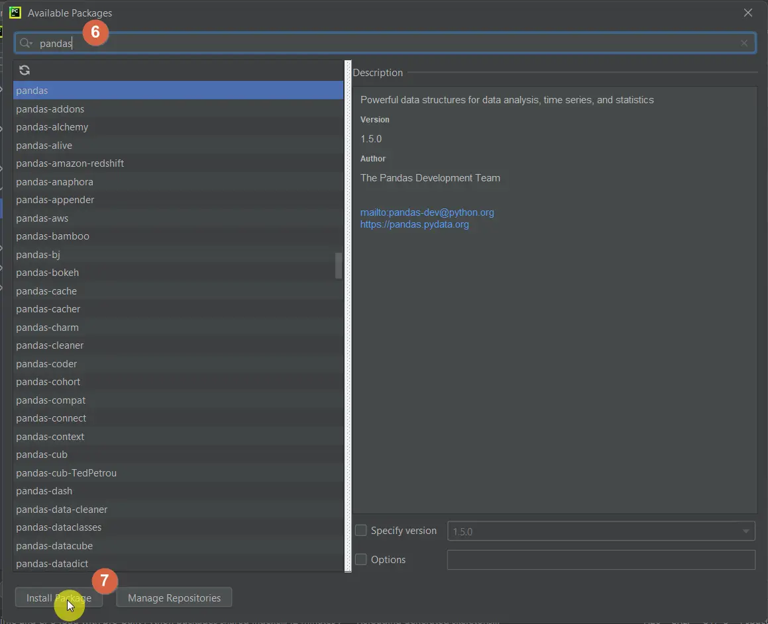The height and width of the screenshot is (624, 768).
Task: Close the Available Packages dialog
Action: coord(748,13)
